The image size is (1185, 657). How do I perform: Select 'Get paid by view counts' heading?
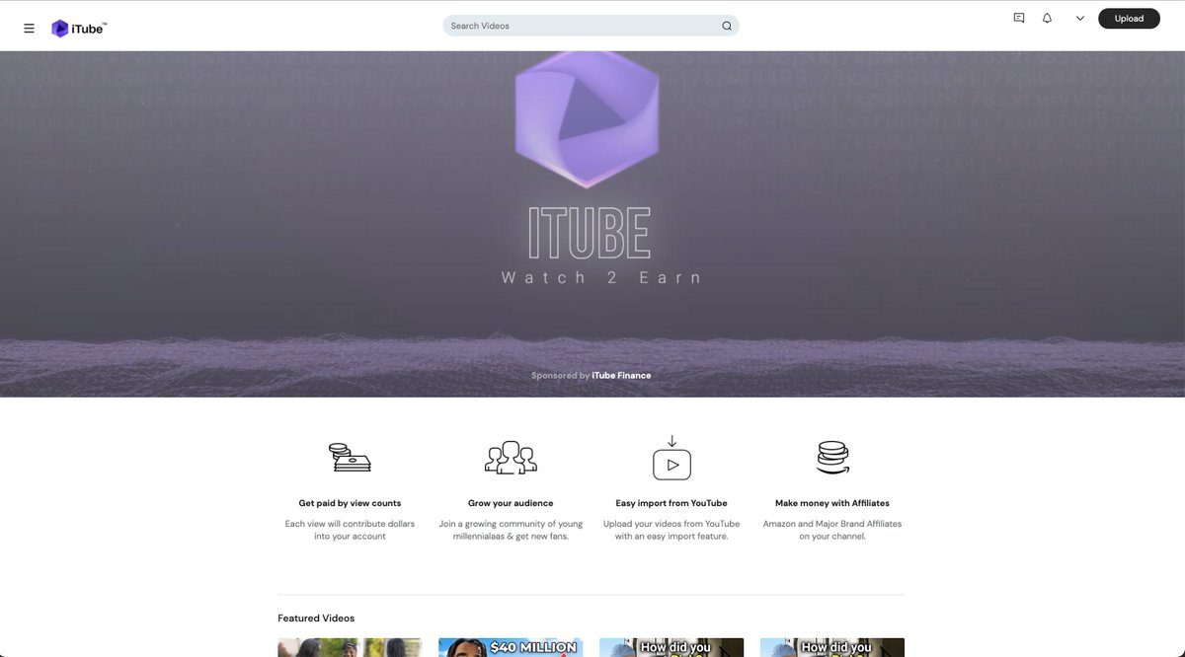pos(350,503)
